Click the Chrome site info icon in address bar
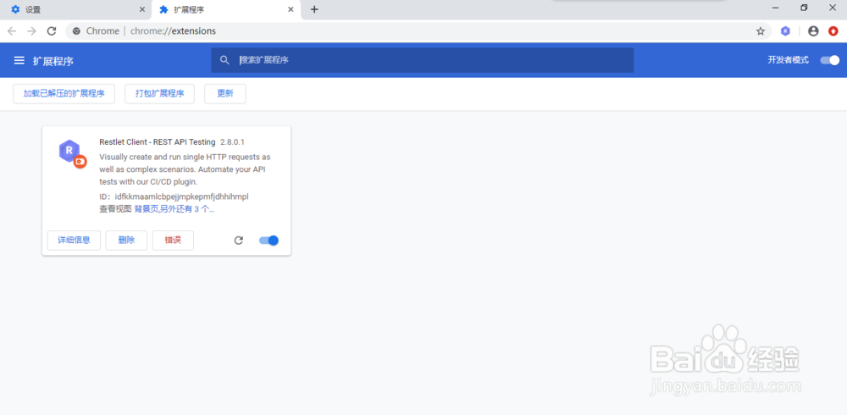Image resolution: width=847 pixels, height=415 pixels. [x=77, y=31]
